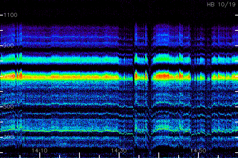
Task: Select the tick mark below 14:10
Action: point(40,155)
